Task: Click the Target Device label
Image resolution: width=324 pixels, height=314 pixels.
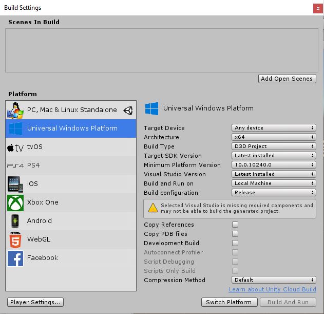Action: (x=164, y=128)
